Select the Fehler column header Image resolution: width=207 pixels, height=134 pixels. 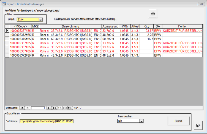182,26
